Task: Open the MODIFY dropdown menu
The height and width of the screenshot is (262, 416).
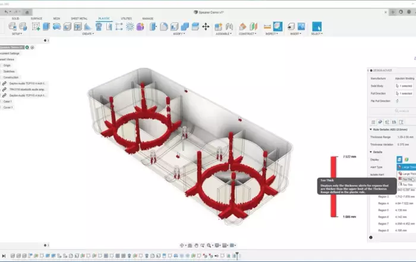Action: pos(179,34)
